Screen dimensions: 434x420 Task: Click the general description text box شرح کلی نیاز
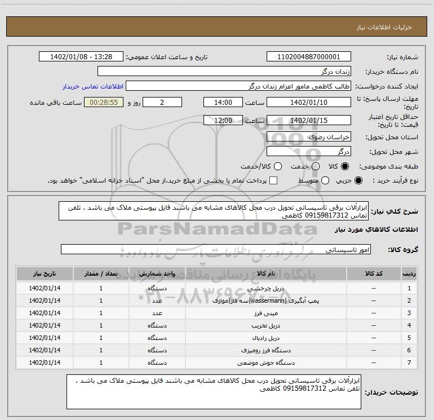214,211
